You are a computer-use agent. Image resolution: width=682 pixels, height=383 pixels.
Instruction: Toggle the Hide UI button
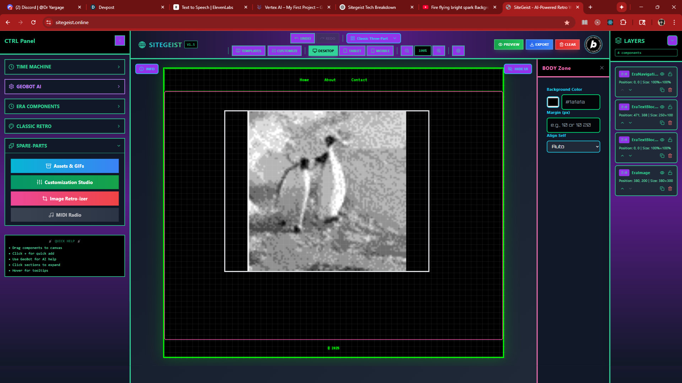tap(518, 69)
